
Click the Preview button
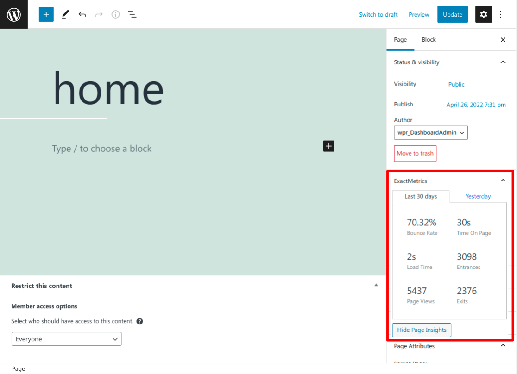[x=419, y=14]
